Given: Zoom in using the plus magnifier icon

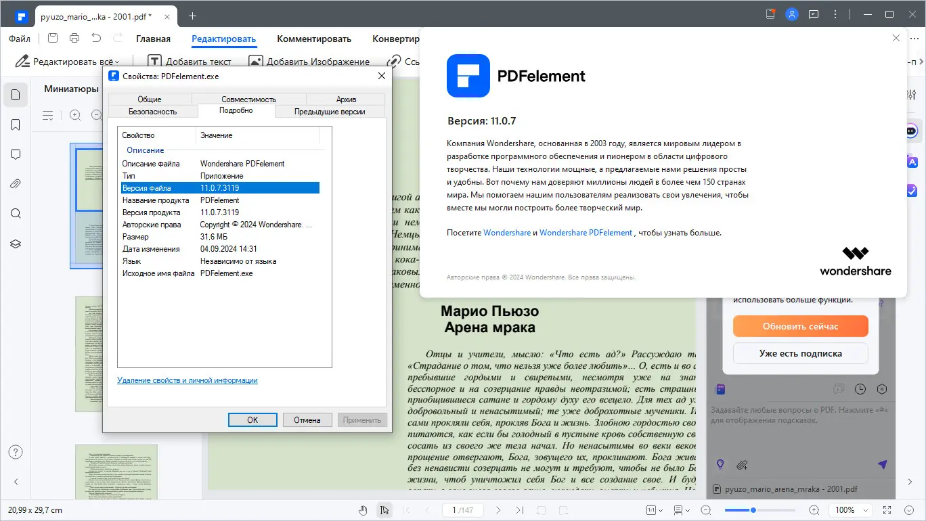Looking at the screenshot, I should (x=814, y=509).
